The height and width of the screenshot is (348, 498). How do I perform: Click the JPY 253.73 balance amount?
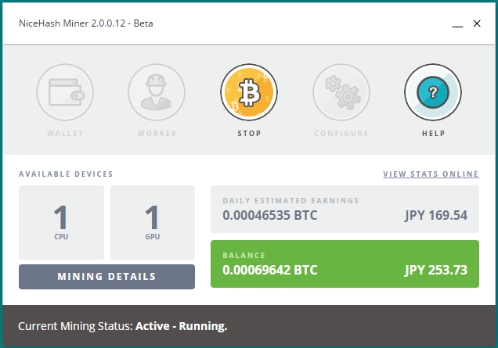435,271
